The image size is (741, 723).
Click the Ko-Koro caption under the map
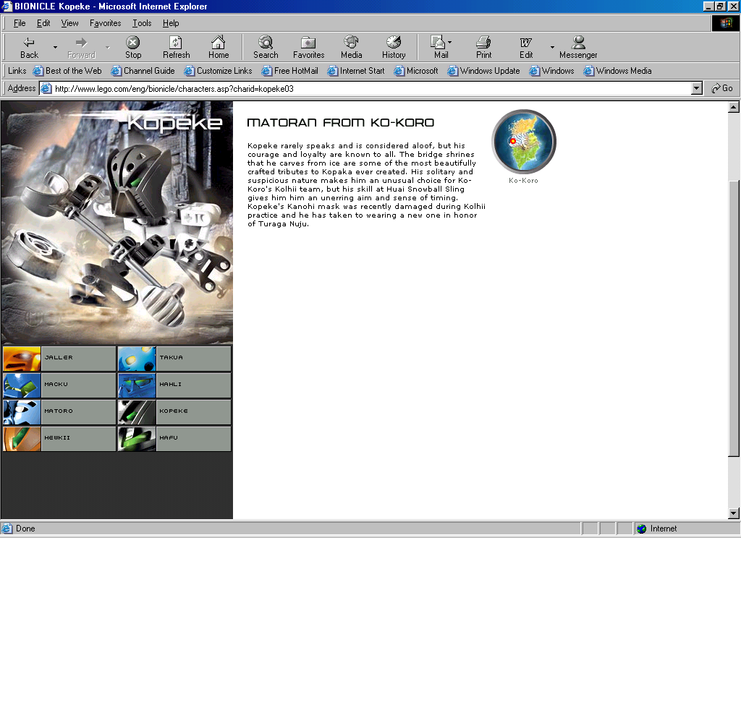(x=523, y=181)
